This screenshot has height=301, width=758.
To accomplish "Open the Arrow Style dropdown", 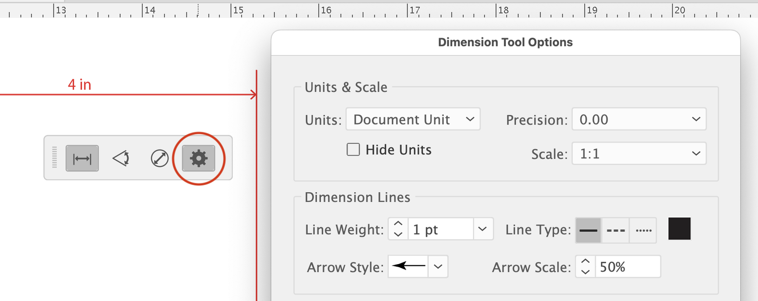I will click(x=438, y=267).
